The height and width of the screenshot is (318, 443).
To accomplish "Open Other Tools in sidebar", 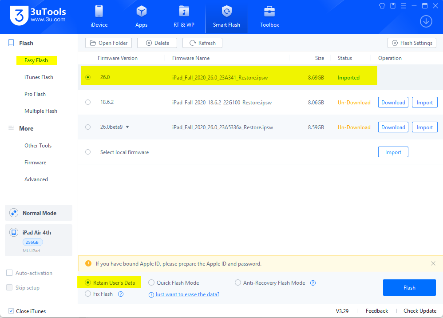I will [38, 146].
